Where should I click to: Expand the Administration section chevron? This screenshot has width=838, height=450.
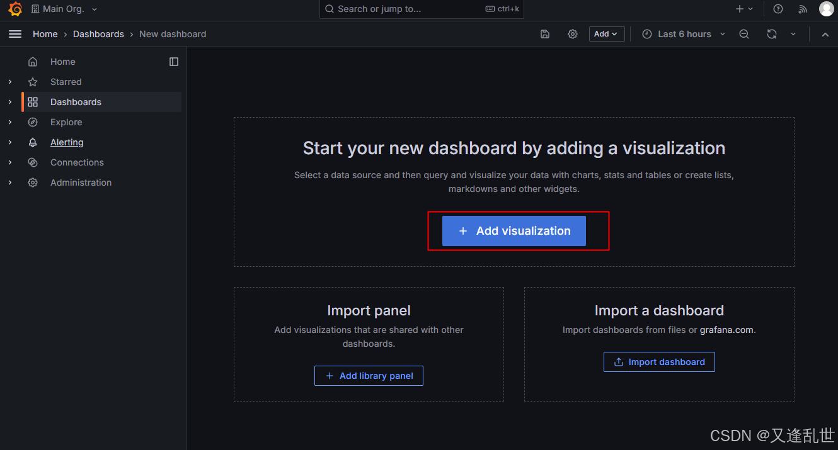[x=10, y=183]
